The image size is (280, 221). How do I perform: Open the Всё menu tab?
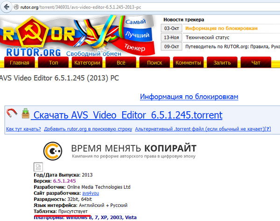click(x=121, y=63)
